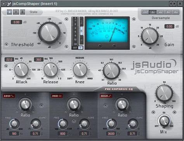Image resolution: width=184 pixels, height=141 pixels.
Task: Click the large Threshold knob
Action: (x=49, y=33)
